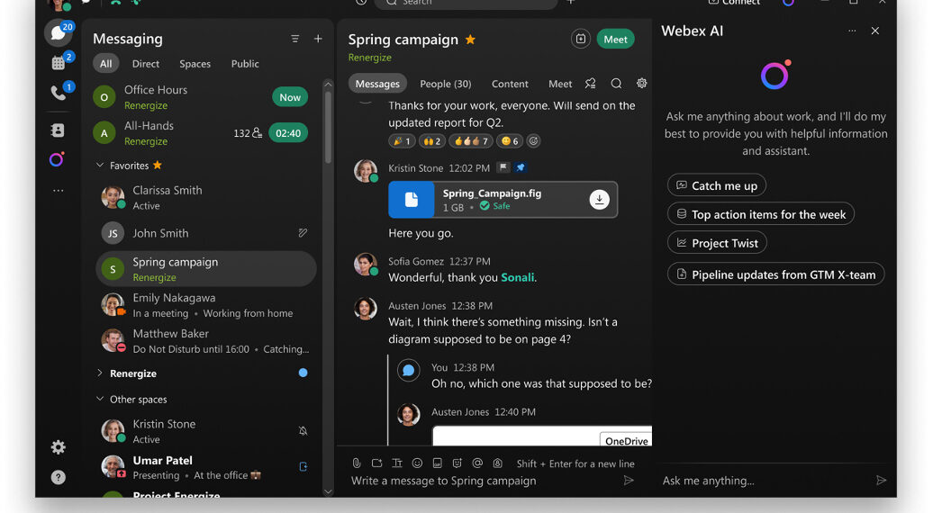Collapse the Favorites section

pos(100,166)
